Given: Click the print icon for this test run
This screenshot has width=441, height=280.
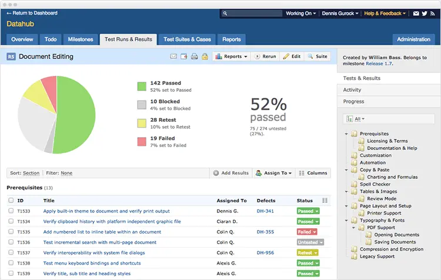Looking at the screenshot, I should (195, 56).
